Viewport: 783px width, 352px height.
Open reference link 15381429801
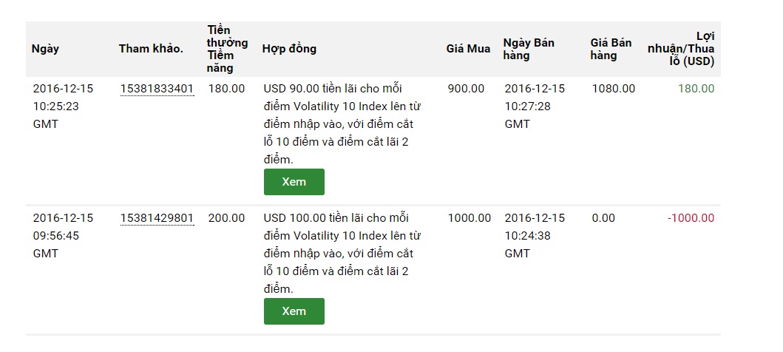coord(157,218)
